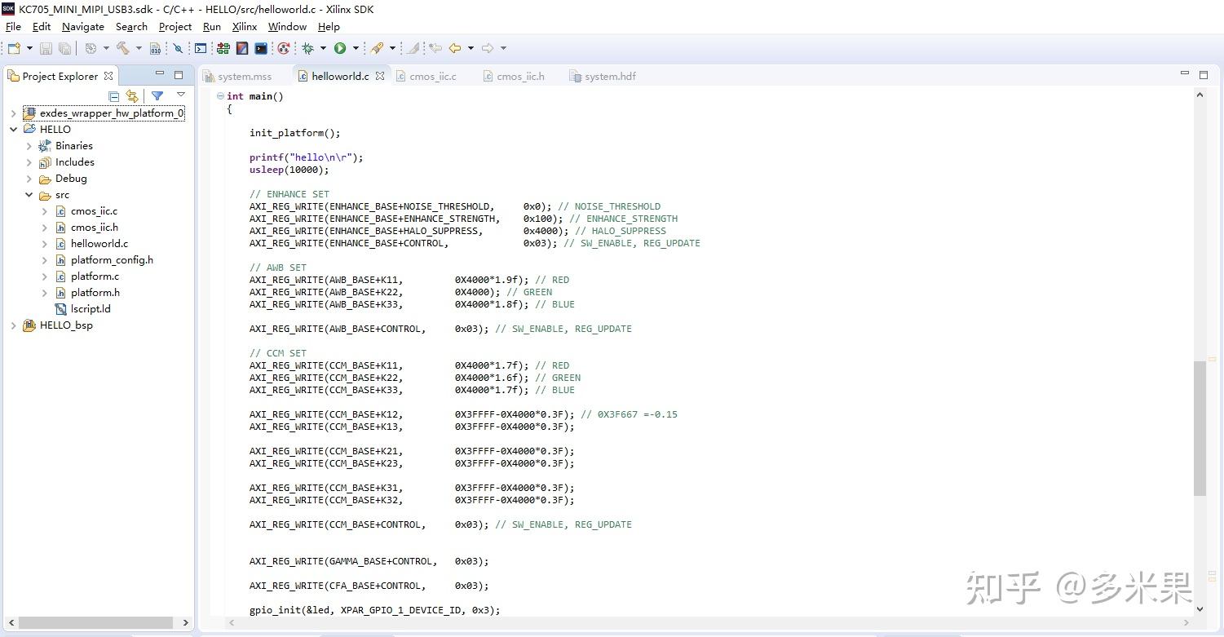Viewport: 1224px width, 637px height.
Task: Click Collapse All in Project Explorer
Action: (x=114, y=96)
